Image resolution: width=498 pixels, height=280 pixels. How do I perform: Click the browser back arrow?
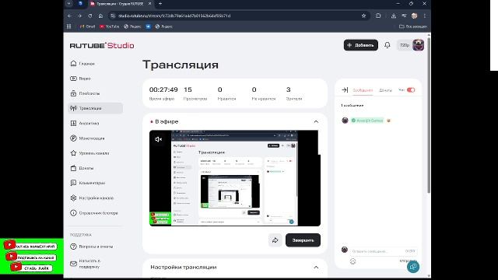[69, 16]
